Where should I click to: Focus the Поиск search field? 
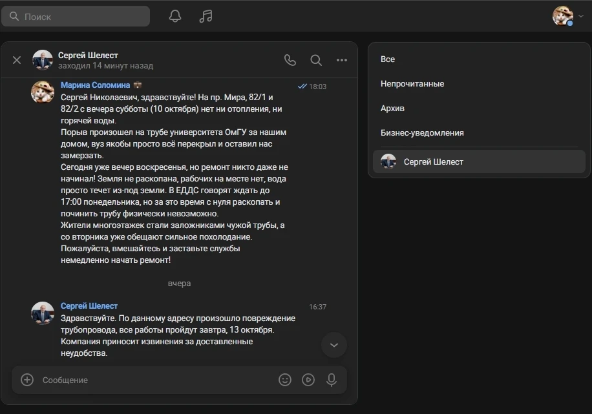[x=76, y=16]
